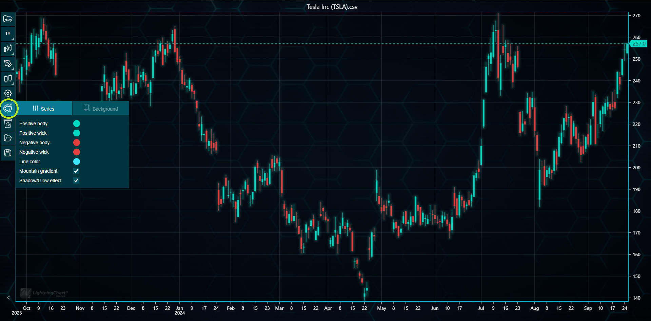Click the Aug label on time axis
The width and height of the screenshot is (651, 321).
(x=534, y=308)
